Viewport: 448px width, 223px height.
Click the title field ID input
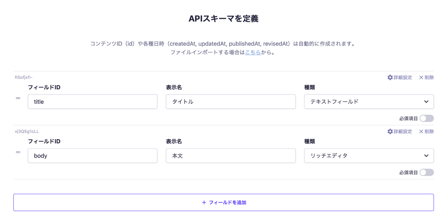point(92,102)
